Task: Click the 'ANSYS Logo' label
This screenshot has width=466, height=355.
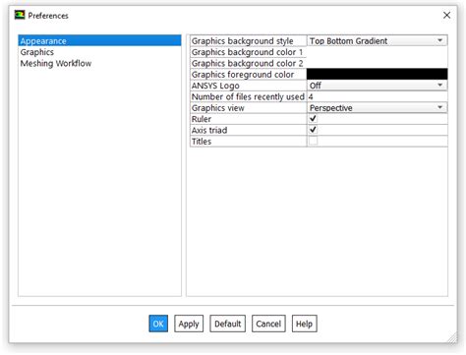Action: coord(215,86)
